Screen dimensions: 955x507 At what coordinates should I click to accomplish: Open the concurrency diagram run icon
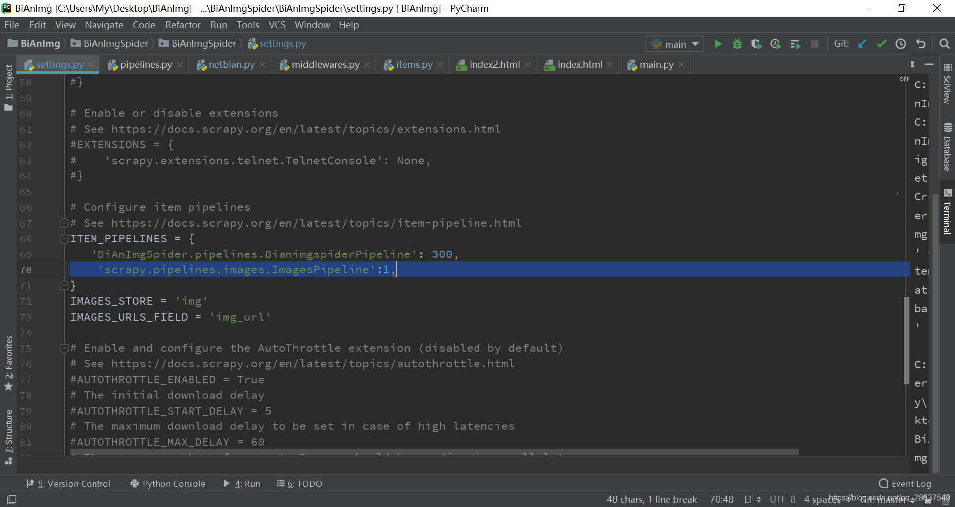(795, 44)
